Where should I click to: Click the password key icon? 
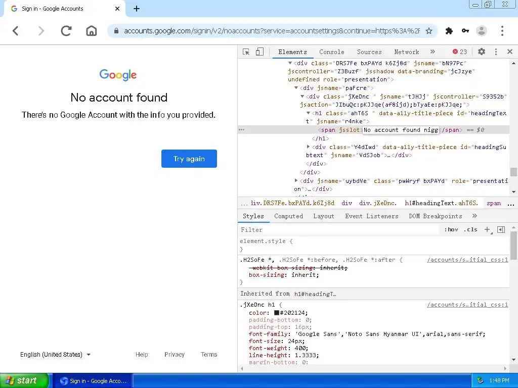click(465, 31)
